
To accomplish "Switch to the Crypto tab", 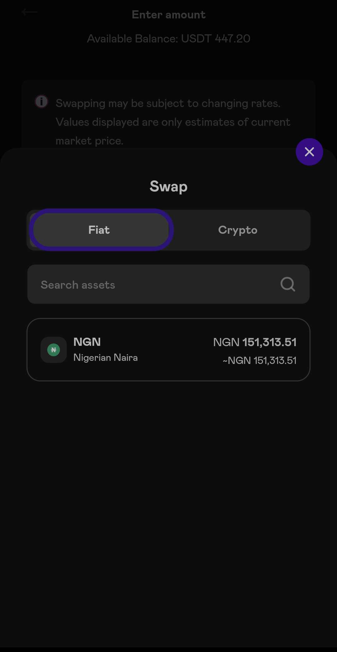I will (238, 230).
